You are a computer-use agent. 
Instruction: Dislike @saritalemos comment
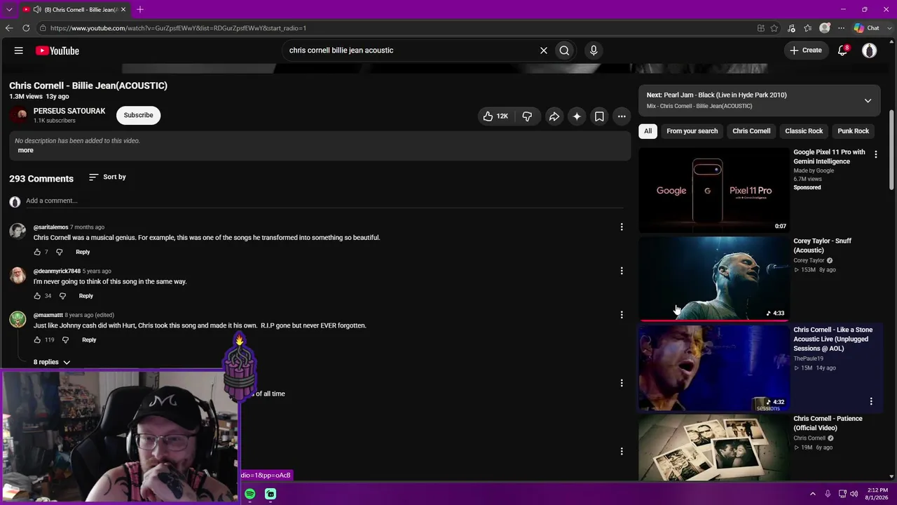point(60,252)
